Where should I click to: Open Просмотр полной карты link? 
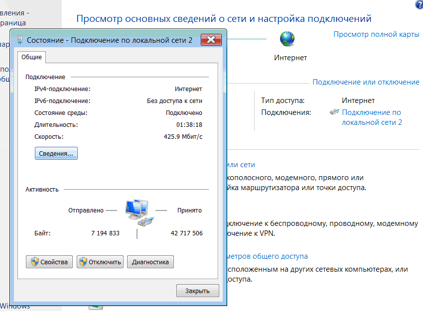pyautogui.click(x=376, y=34)
